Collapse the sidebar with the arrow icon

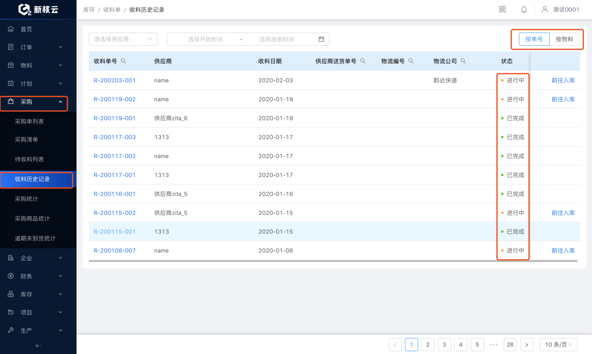(x=38, y=346)
